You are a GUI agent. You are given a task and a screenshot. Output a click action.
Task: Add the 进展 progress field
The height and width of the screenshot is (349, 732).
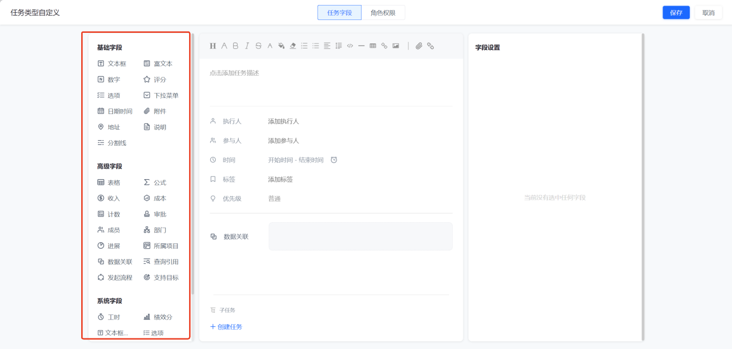tap(108, 246)
